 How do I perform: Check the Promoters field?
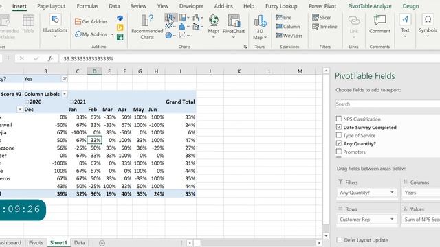(x=339, y=152)
